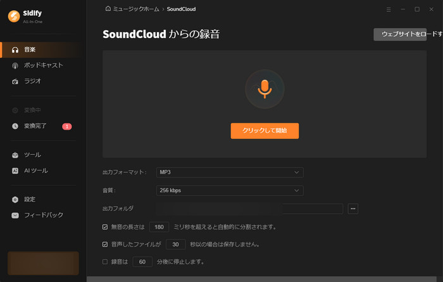Select the headphones icon for 音楽
The image size is (443, 282).
tap(15, 50)
